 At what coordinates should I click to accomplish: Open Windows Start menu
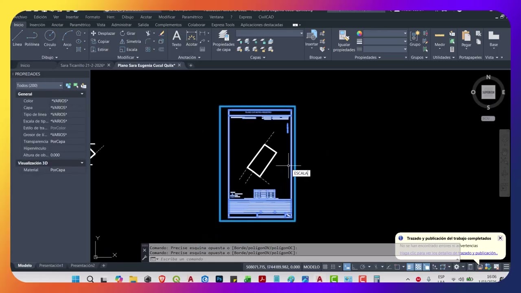(76, 279)
